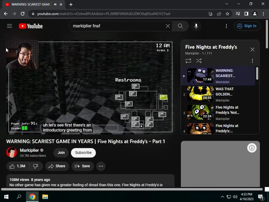Share this page from the address bar
The image size is (269, 202).
click(219, 14)
